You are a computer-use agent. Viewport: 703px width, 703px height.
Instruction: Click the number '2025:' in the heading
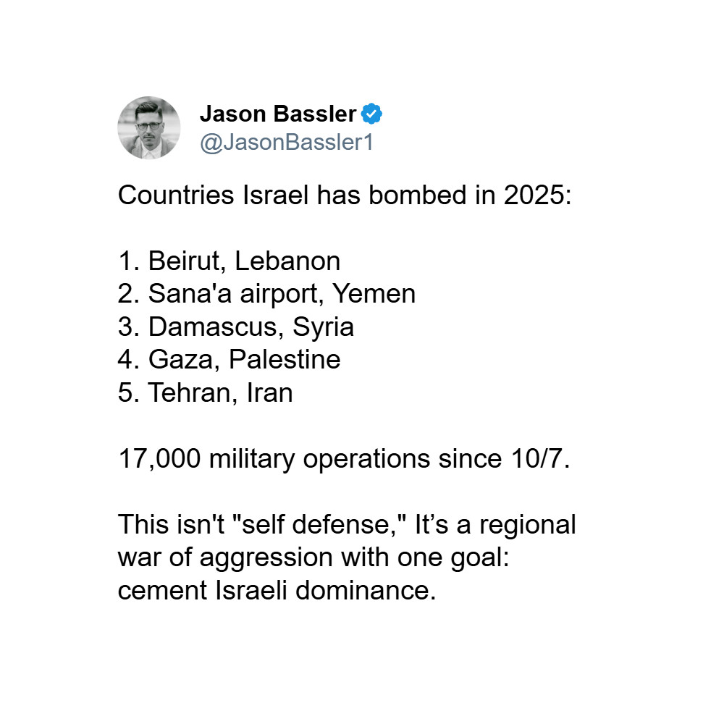pos(537,195)
